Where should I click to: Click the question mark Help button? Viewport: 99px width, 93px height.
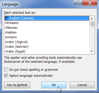[x=78, y=3]
